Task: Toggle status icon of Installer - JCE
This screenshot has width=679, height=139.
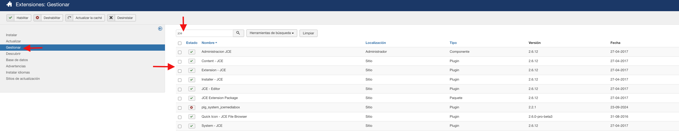Action: click(192, 80)
